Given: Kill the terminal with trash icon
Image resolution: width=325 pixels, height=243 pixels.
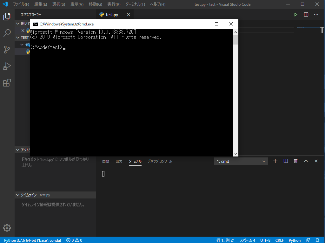Looking at the screenshot, I should pos(296,161).
